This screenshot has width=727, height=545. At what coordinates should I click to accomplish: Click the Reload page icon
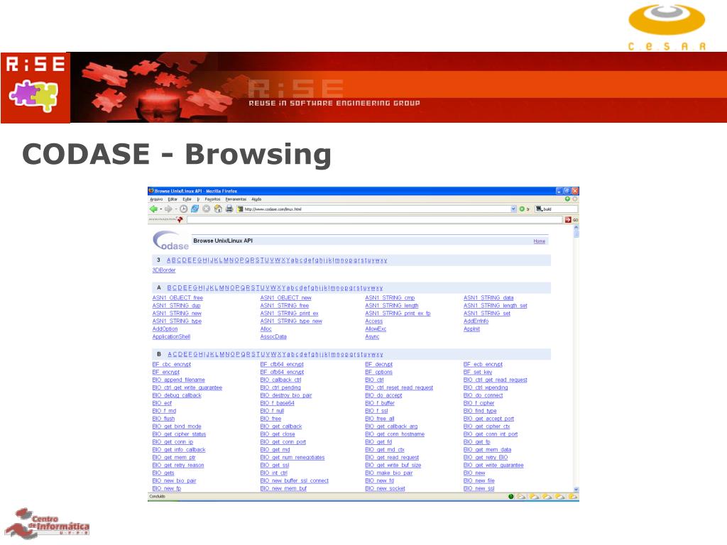pyautogui.click(x=195, y=209)
